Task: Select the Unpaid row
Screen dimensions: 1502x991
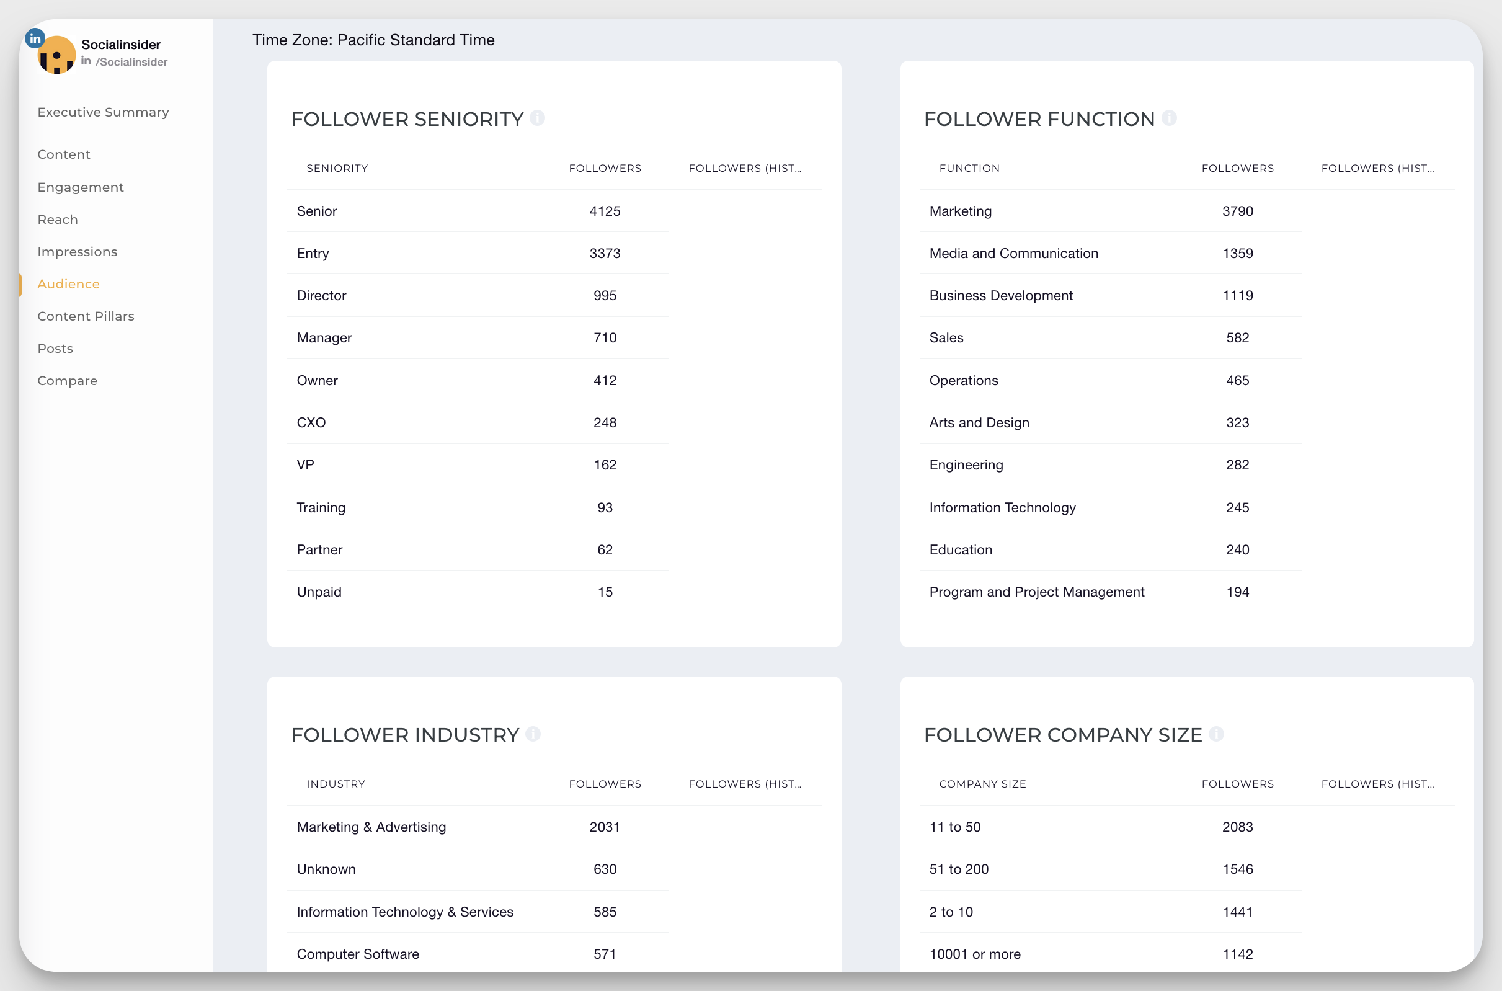Action: coord(478,592)
